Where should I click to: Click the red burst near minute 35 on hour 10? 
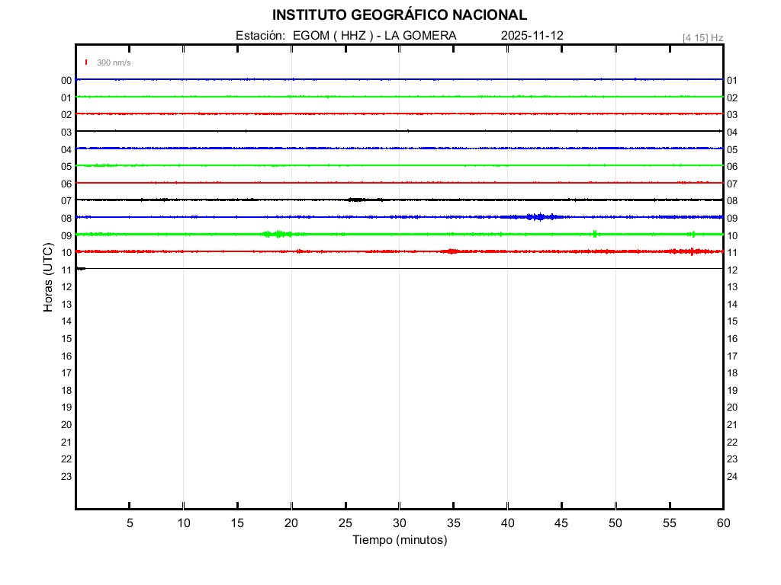tap(452, 251)
